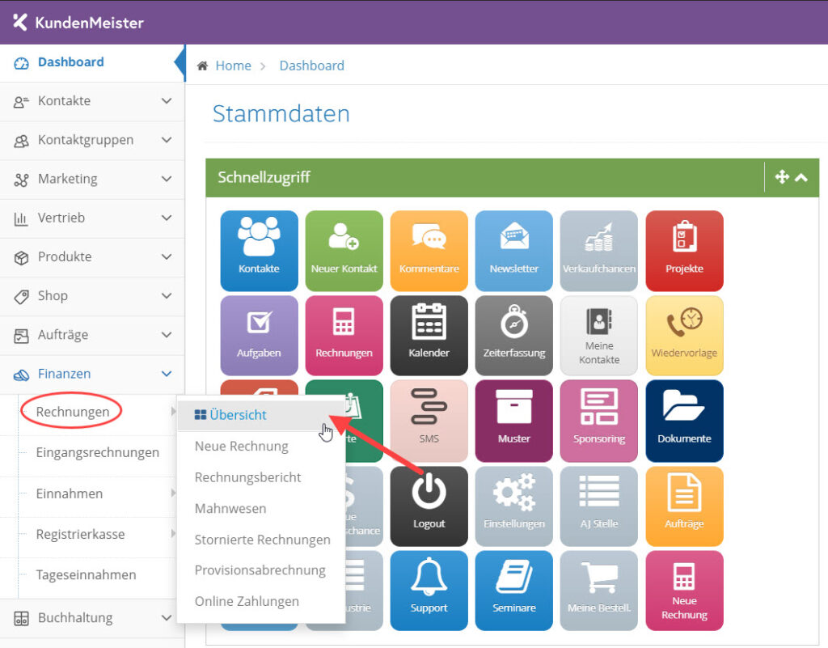Image resolution: width=828 pixels, height=648 pixels.
Task: Open the Aufgaben tile
Action: click(259, 336)
